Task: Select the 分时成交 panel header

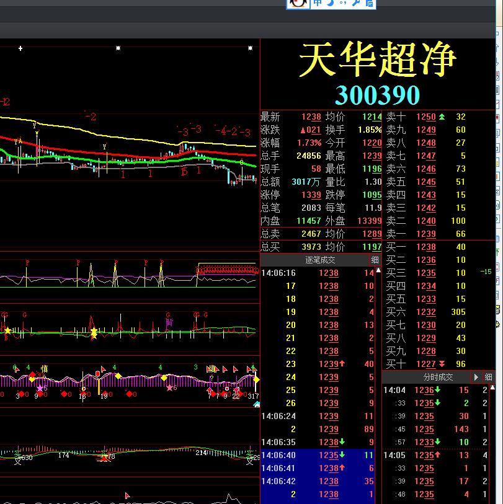Action: coord(438,377)
